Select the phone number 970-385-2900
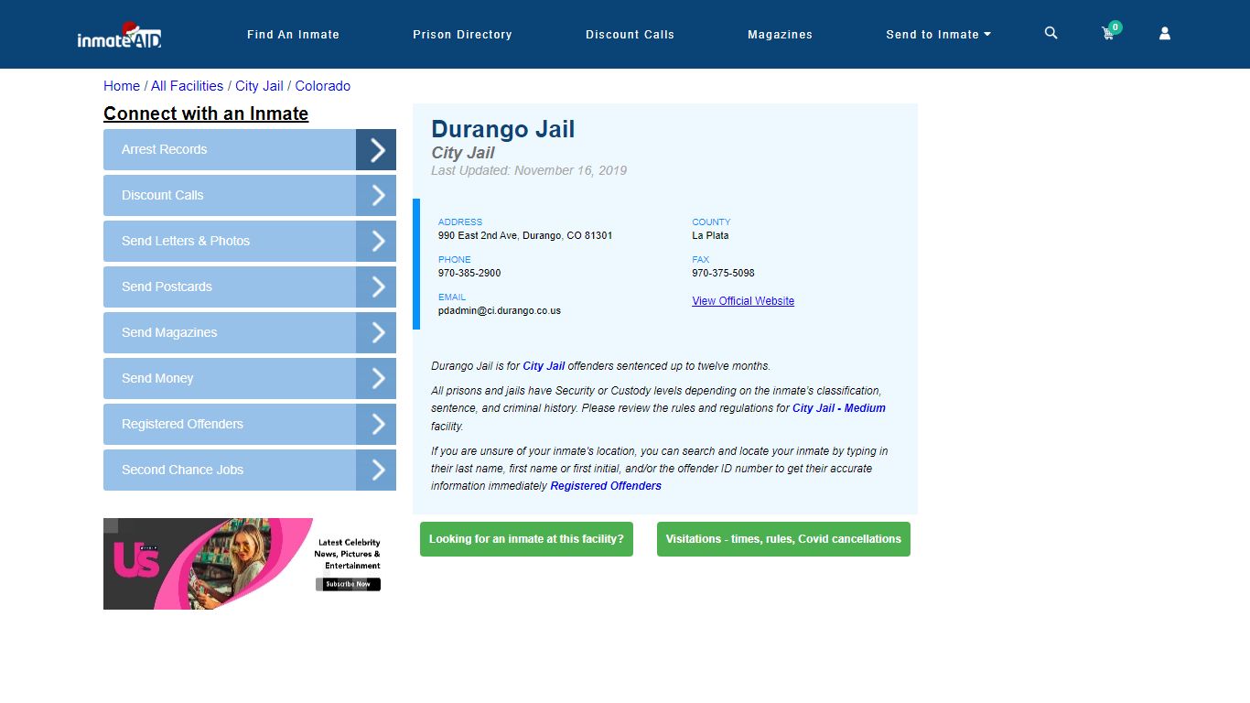Image resolution: width=1250 pixels, height=703 pixels. (x=469, y=273)
